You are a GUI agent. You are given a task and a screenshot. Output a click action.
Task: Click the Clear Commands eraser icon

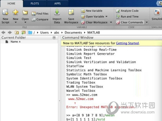pyautogui.click(x=118, y=22)
